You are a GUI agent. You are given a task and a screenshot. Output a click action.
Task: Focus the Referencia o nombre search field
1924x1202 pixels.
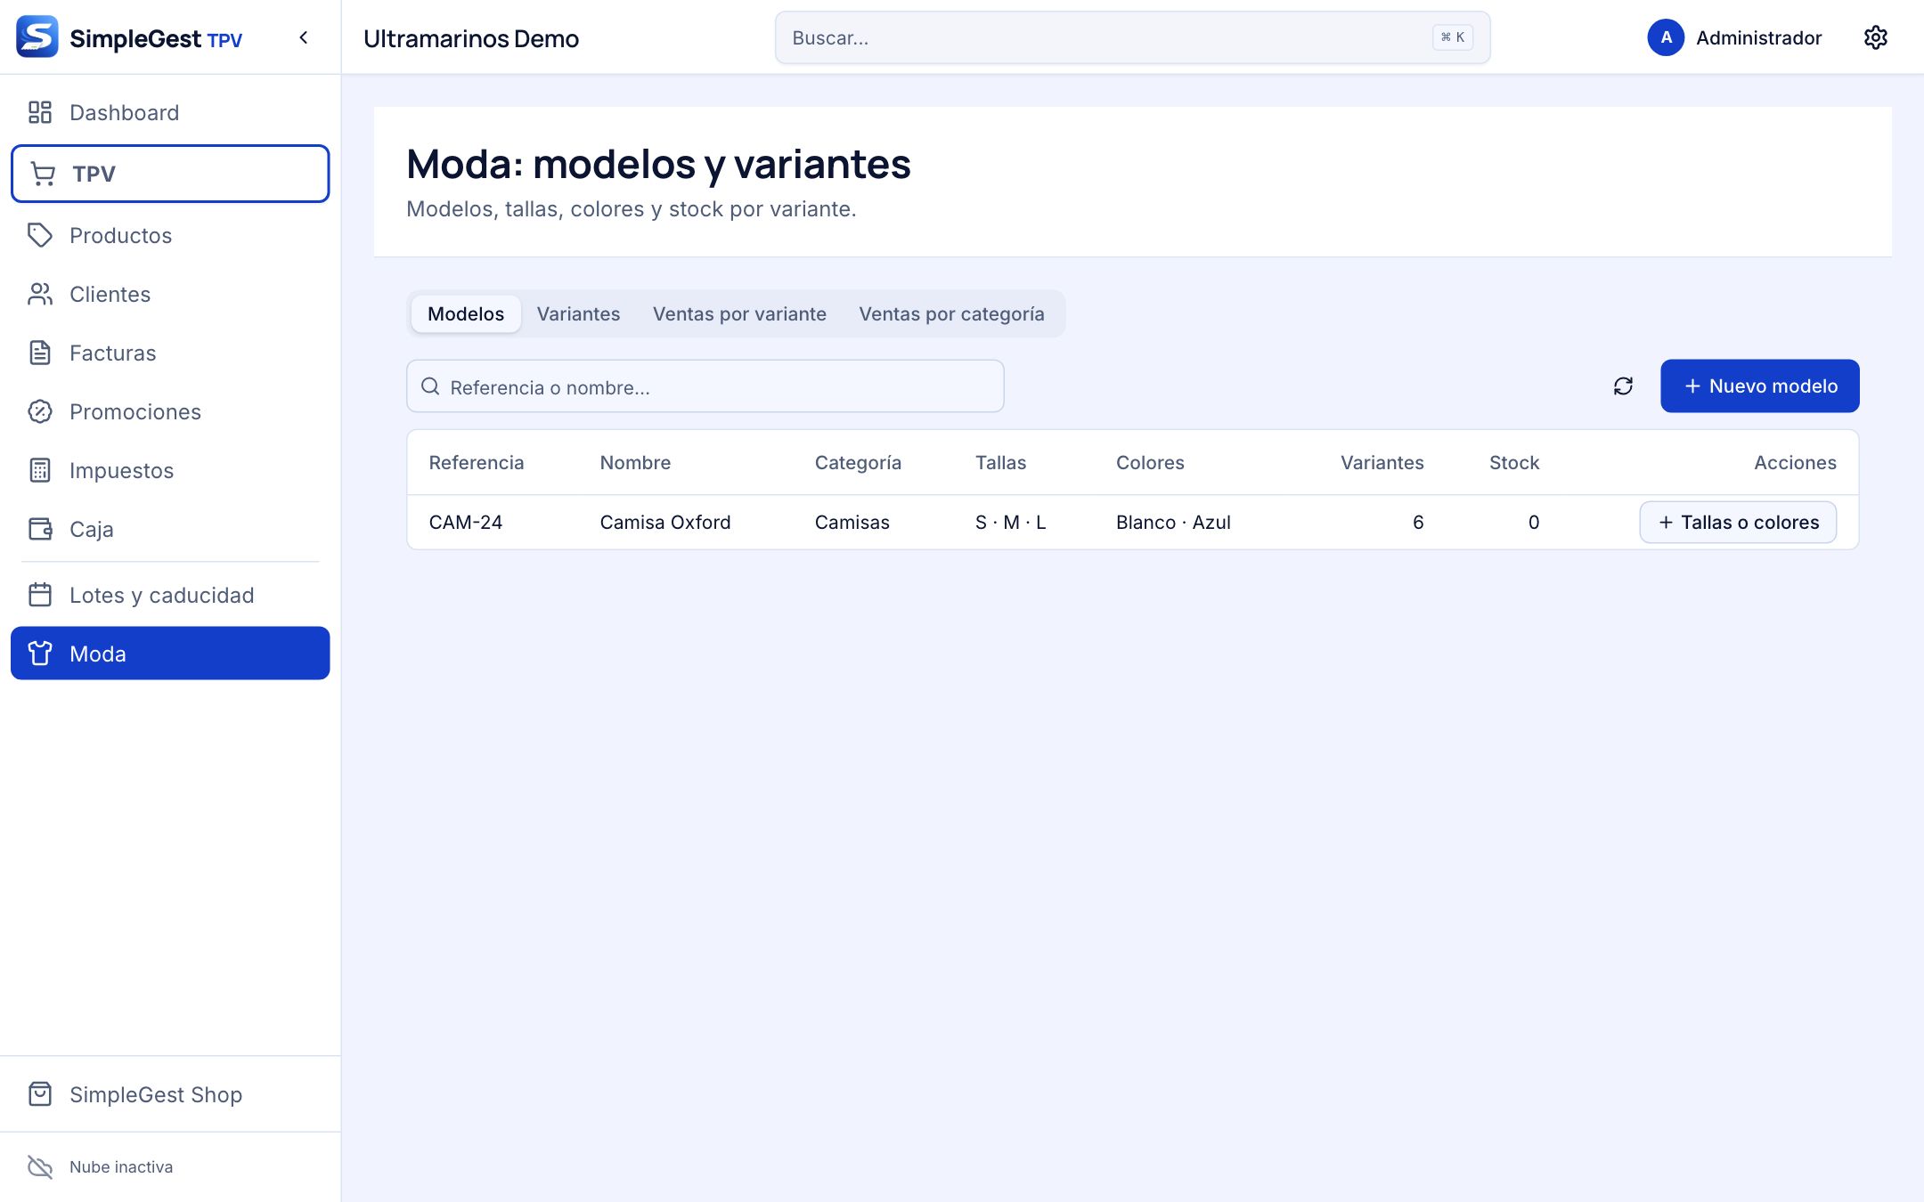point(705,386)
